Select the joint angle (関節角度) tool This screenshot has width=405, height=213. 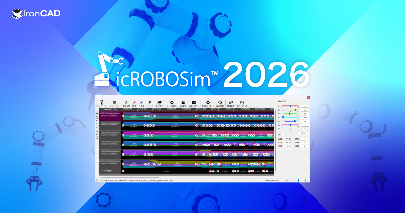126,102
